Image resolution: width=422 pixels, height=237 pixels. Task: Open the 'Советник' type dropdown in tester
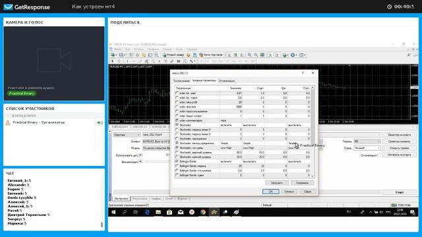(127, 134)
